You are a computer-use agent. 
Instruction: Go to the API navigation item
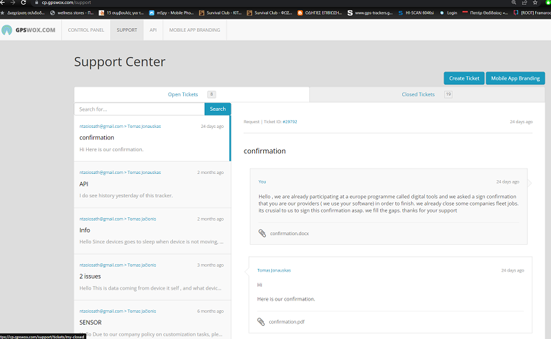point(153,30)
